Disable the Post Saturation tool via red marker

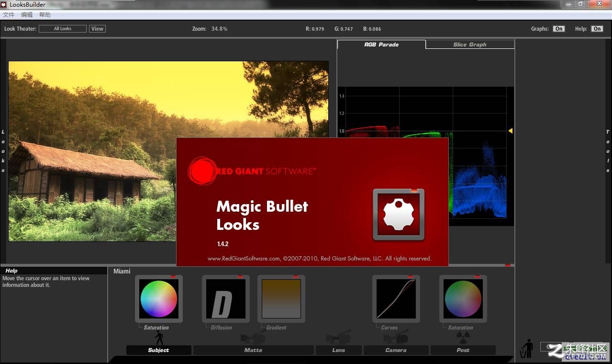[x=478, y=276]
